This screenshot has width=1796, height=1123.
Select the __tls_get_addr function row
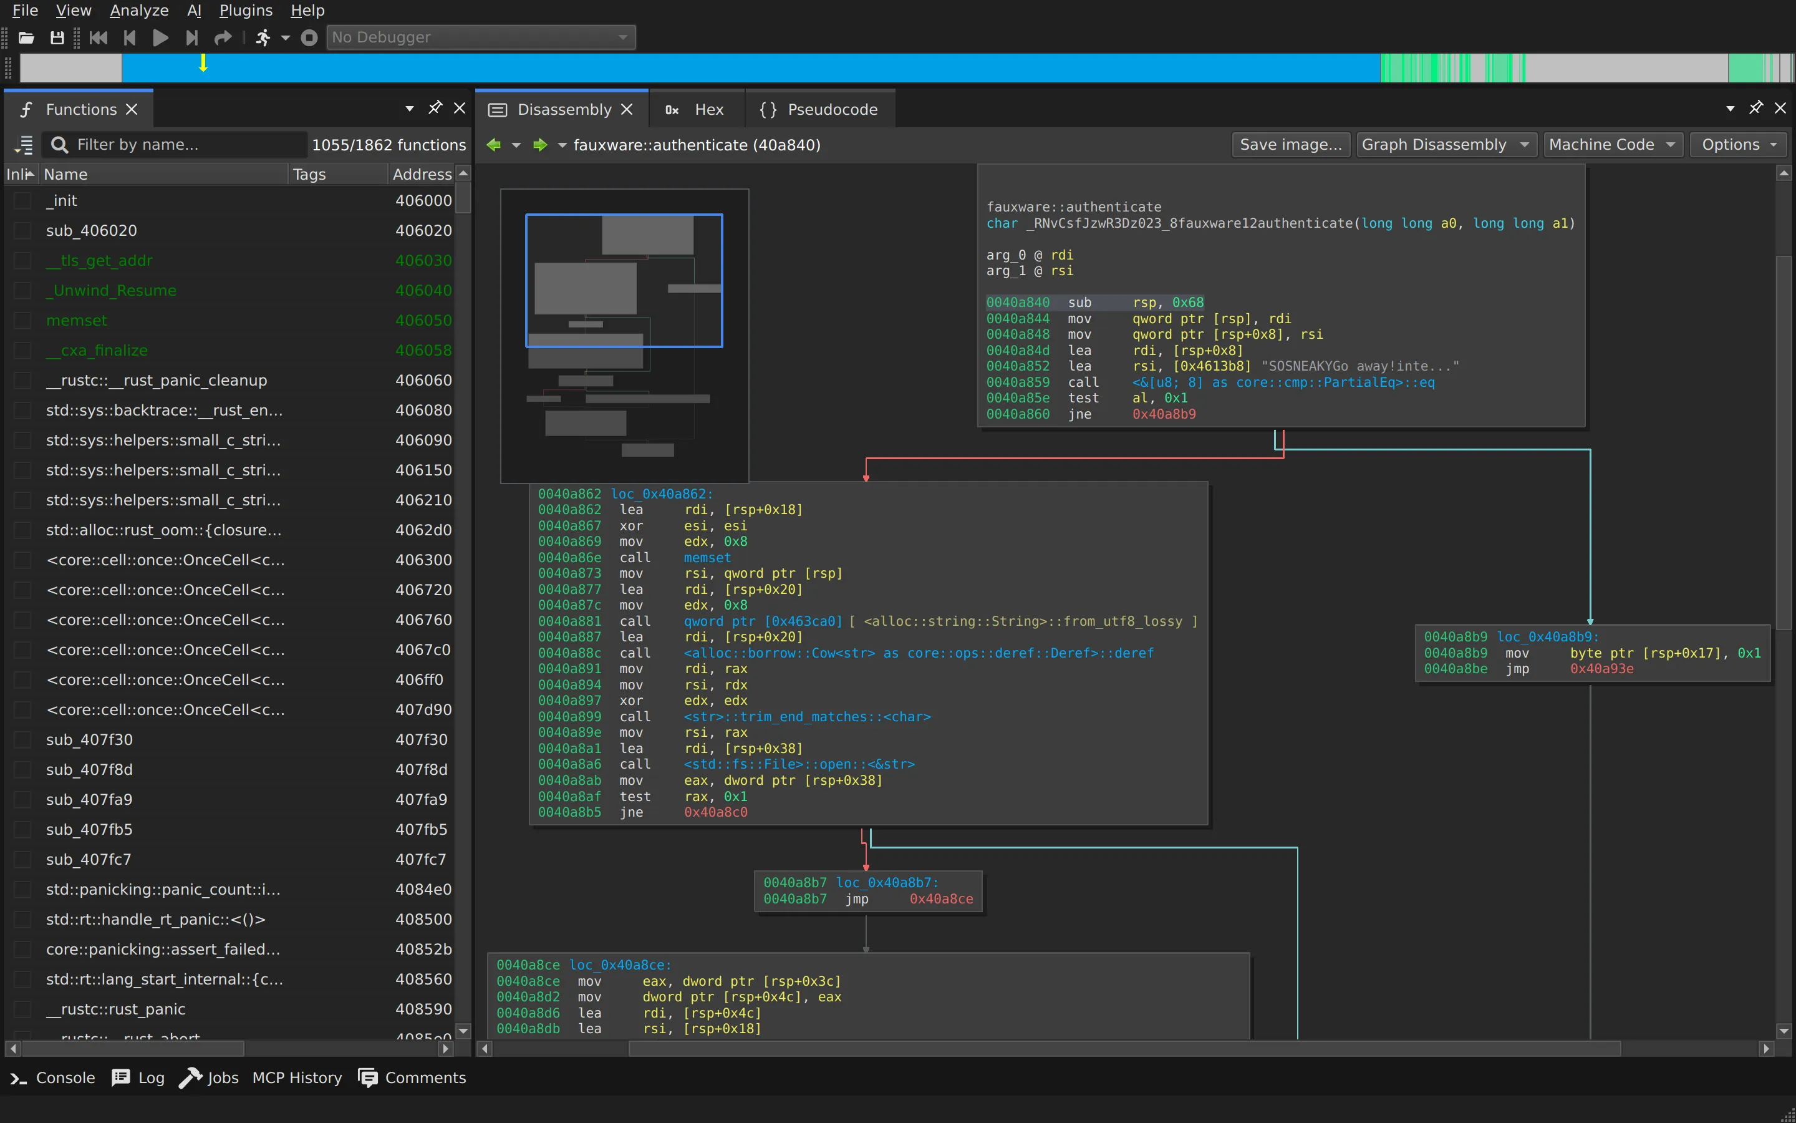click(230, 261)
